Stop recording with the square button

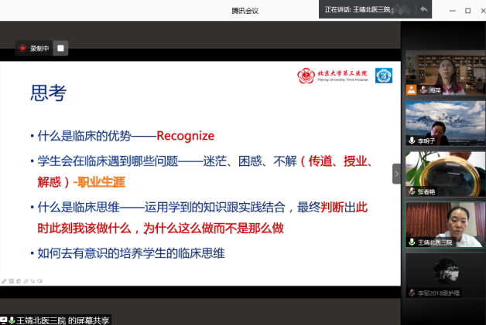(x=61, y=49)
